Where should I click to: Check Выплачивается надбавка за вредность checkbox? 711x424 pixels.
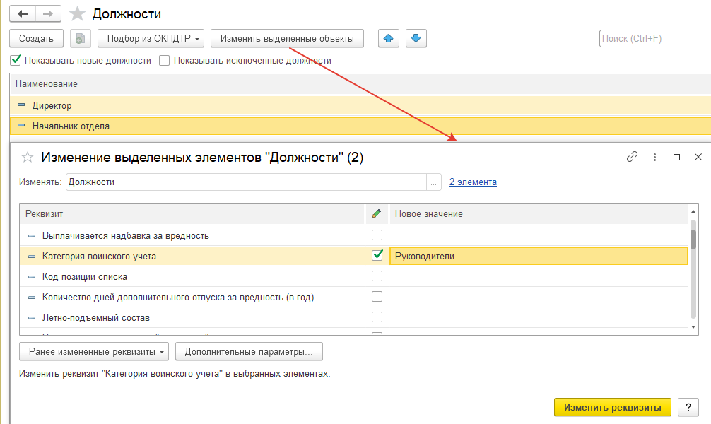point(377,235)
